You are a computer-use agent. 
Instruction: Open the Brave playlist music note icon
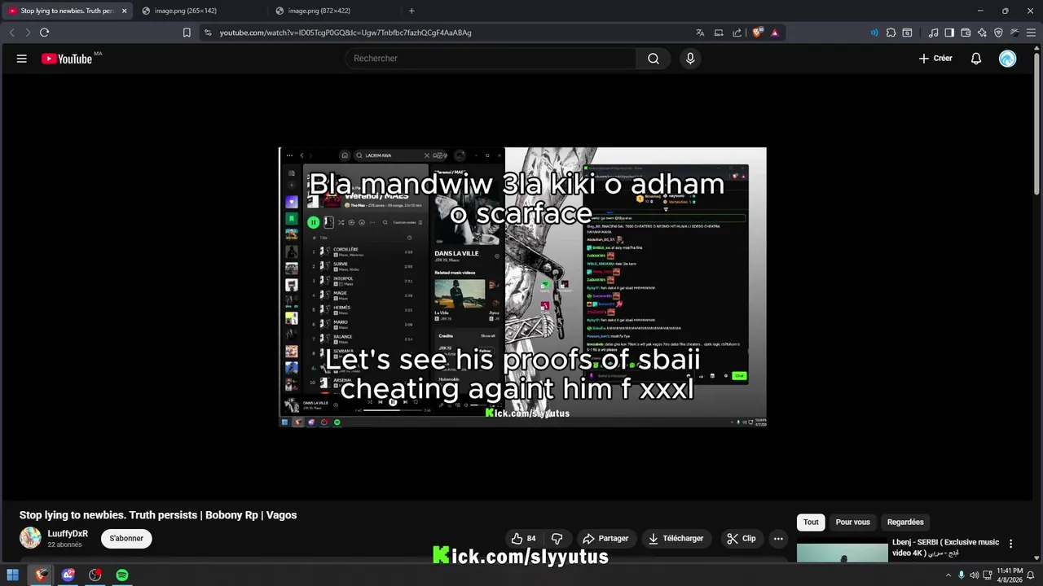coord(934,33)
